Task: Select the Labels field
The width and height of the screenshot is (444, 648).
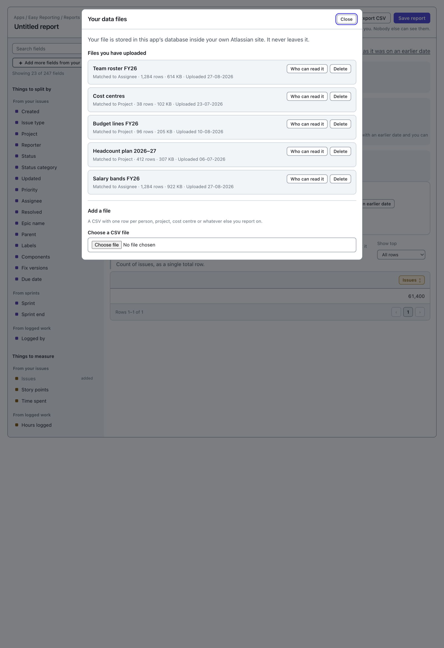Action: (29, 246)
